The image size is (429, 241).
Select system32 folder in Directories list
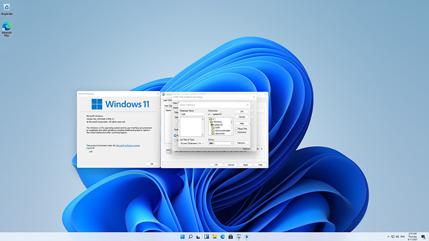(217, 125)
